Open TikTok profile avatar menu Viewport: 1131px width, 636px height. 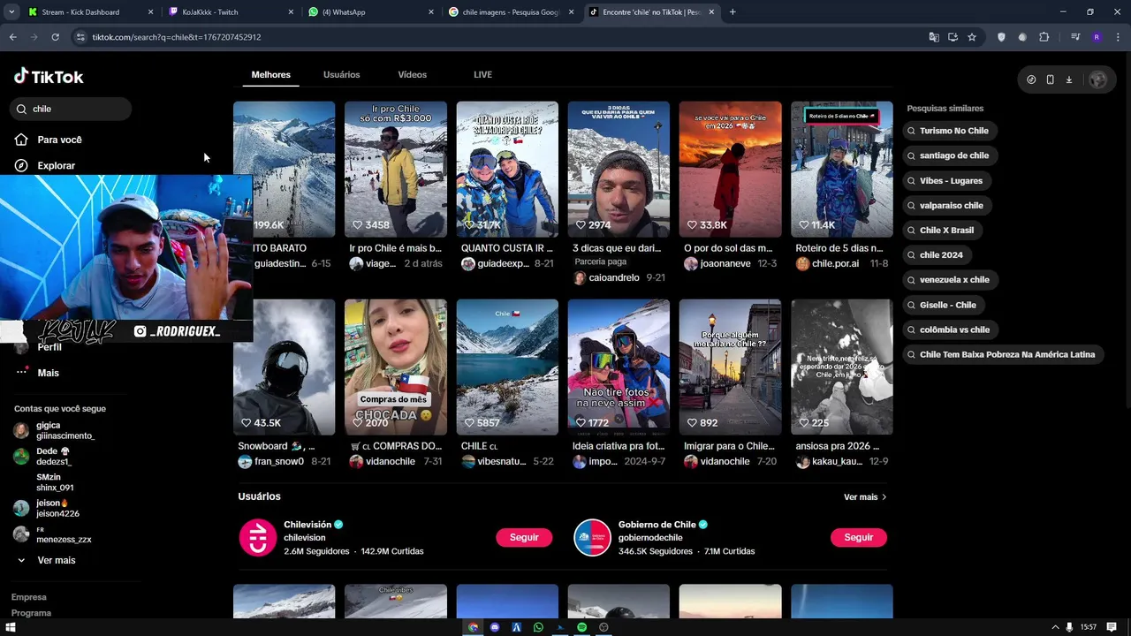coord(1097,79)
